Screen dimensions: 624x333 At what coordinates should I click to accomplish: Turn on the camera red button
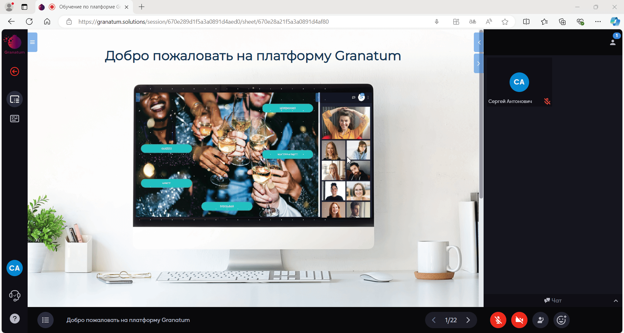(519, 320)
